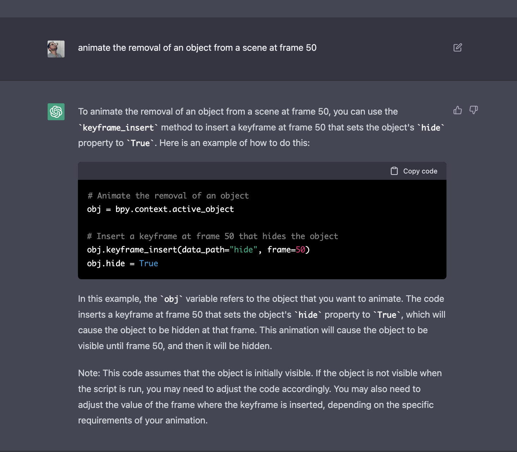Screen dimensions: 517x452
Task: Click inline `True` in the first response paragraph
Action: [140, 143]
